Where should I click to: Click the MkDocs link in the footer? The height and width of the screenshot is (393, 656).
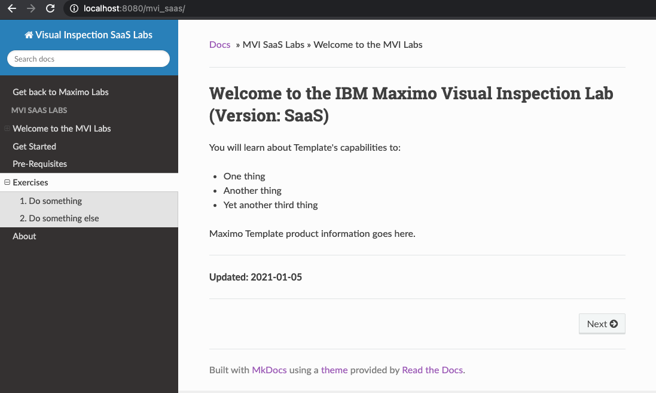point(269,370)
